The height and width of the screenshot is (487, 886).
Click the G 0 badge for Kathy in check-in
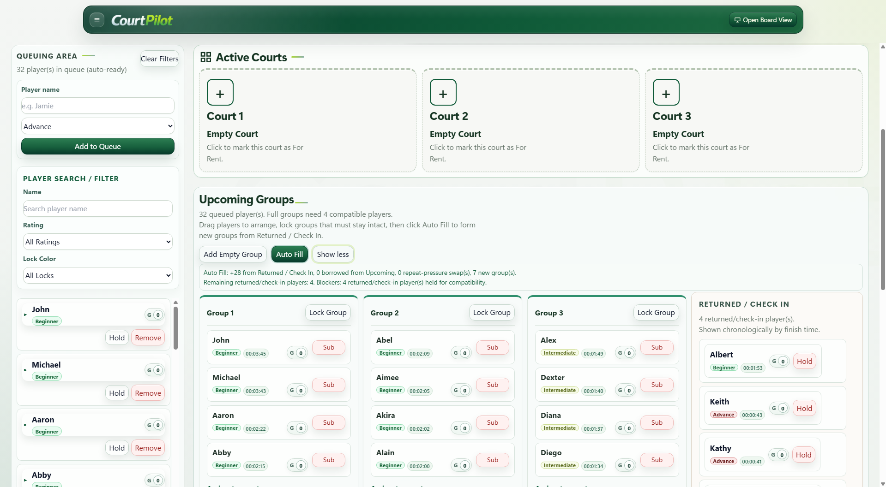click(x=778, y=455)
